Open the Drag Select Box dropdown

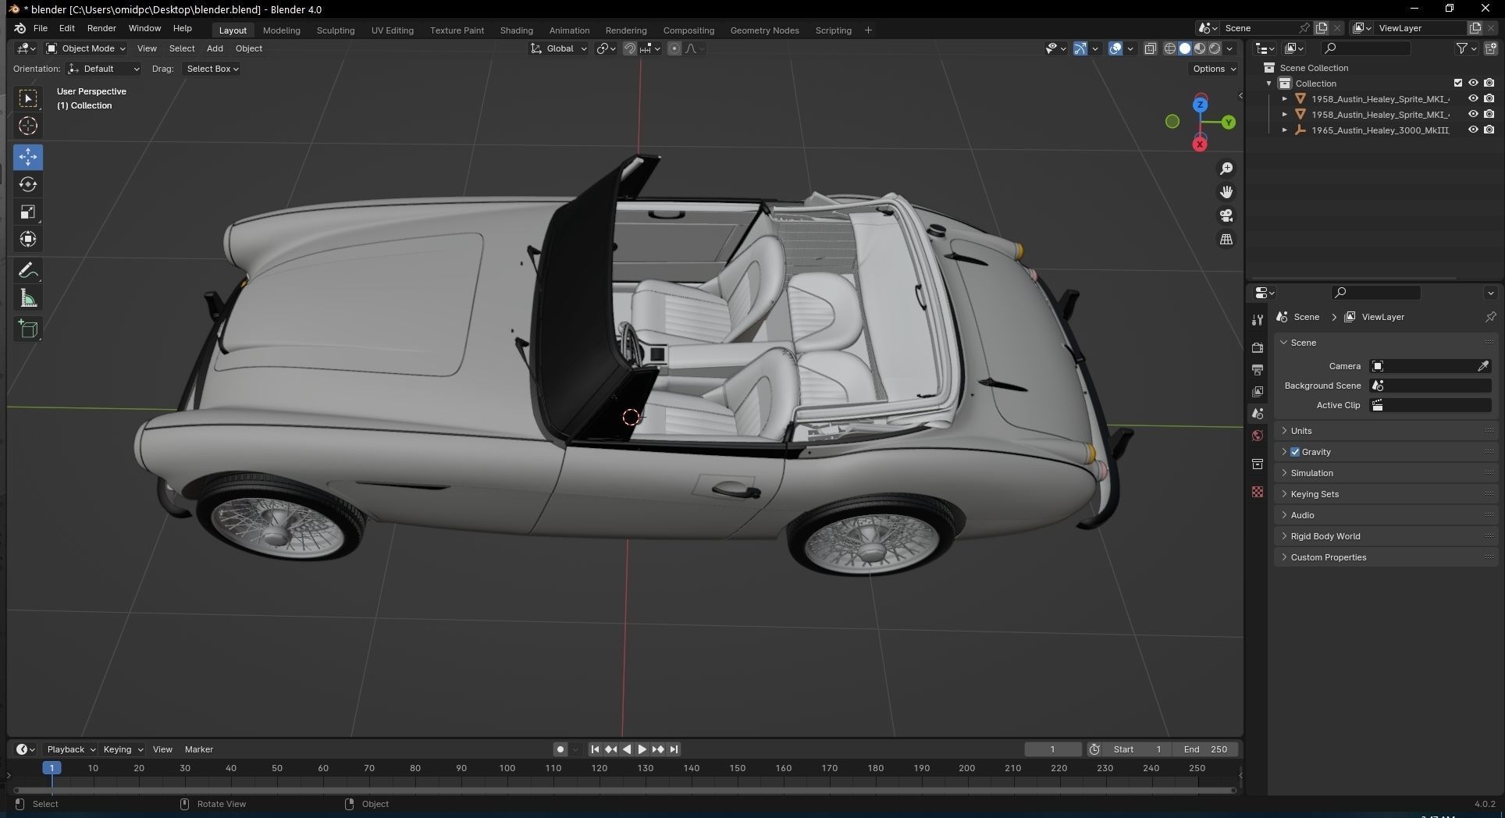(212, 69)
